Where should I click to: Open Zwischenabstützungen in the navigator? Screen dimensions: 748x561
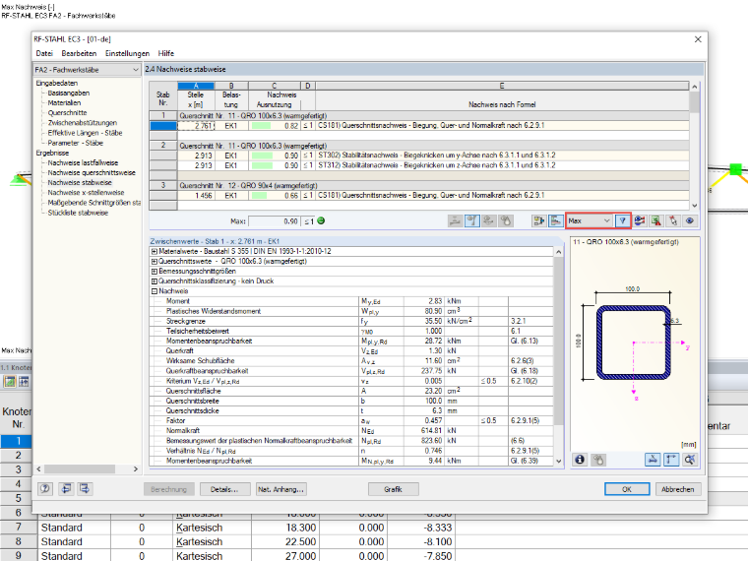82,123
